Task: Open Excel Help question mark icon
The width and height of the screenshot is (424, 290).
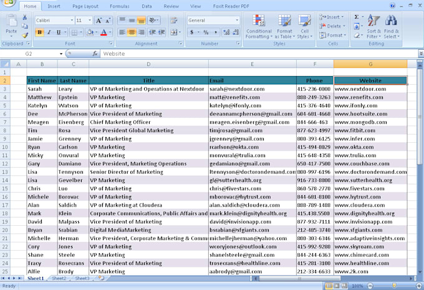Action: click(392, 6)
